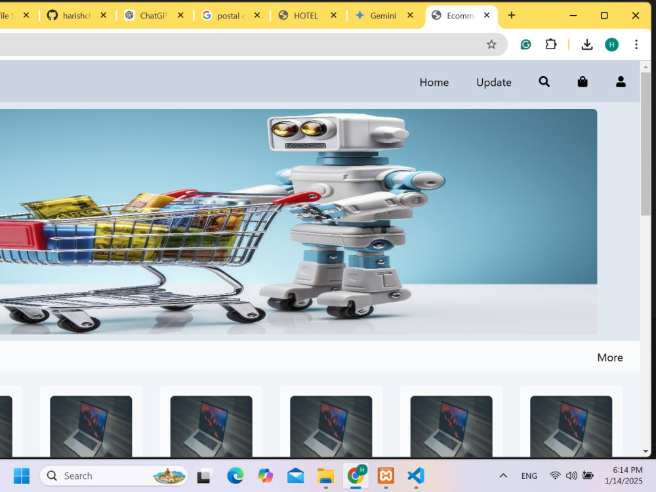This screenshot has width=656, height=492.
Task: Go to the Home nav link
Action: 434,83
